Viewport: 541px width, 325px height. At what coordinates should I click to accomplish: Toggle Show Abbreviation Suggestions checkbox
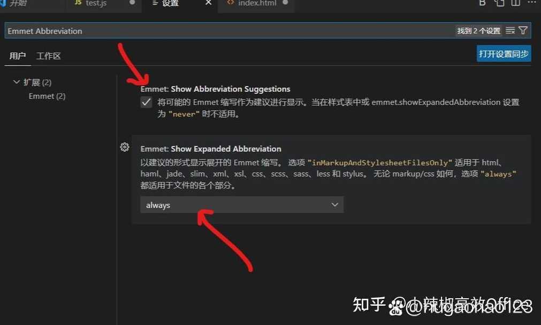click(x=146, y=102)
